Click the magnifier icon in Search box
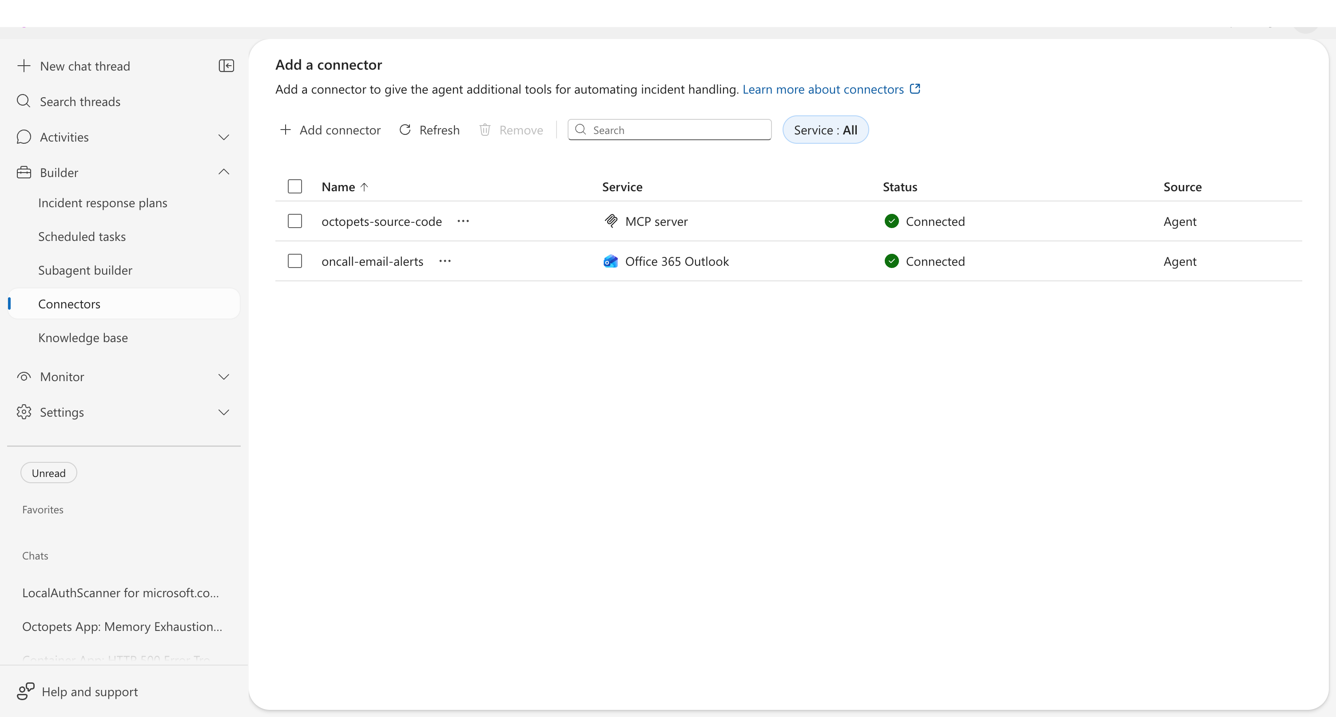1336x717 pixels. (x=581, y=130)
